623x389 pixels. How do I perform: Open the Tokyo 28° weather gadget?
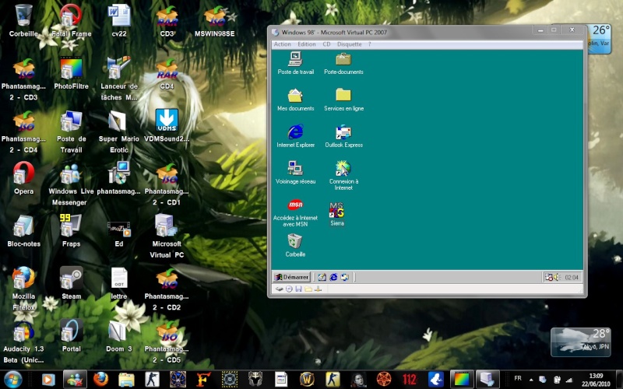580,342
